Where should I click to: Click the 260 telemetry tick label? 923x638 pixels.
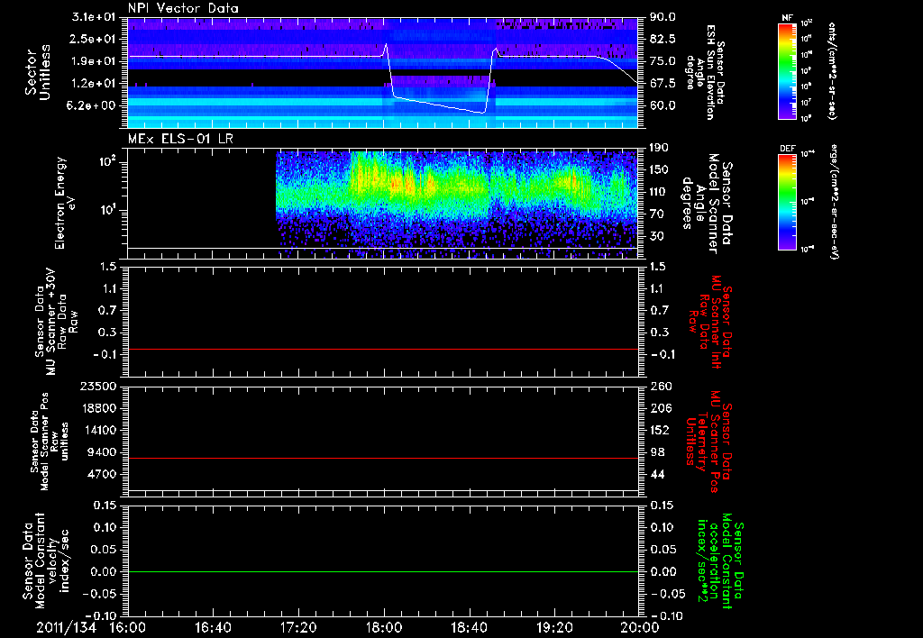660,386
